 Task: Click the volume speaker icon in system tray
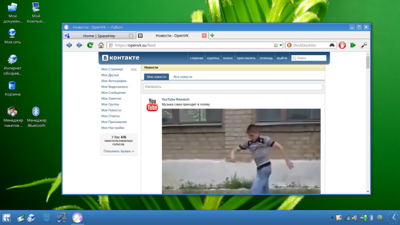click(354, 218)
